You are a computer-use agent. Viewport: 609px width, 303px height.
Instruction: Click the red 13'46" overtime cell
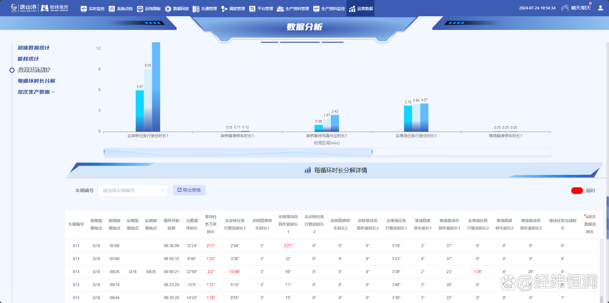pyautogui.click(x=235, y=272)
